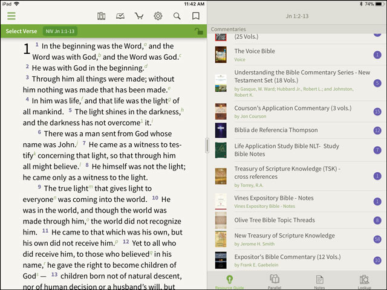Screen dimensions: 387x290
Task: Tap the 11:42 AM clock
Action: click(x=194, y=4)
